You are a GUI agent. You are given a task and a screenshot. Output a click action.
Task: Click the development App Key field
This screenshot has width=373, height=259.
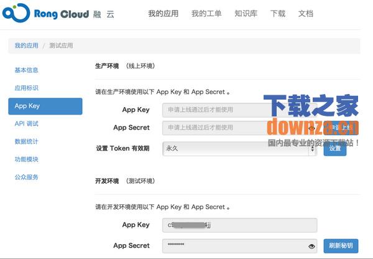(x=239, y=225)
